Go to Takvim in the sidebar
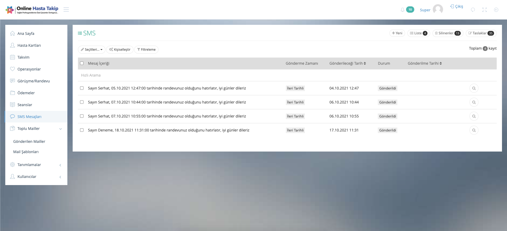Screen dimensions: 507x231 23,57
